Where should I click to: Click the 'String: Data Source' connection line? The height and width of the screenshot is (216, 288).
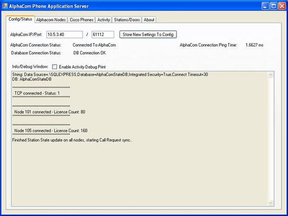110,74
